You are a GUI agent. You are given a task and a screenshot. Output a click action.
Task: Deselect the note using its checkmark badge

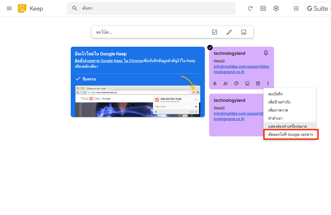[210, 48]
